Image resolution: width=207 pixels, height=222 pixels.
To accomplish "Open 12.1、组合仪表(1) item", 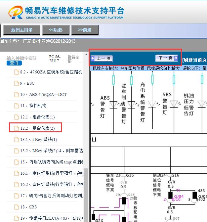I will click(x=37, y=117).
